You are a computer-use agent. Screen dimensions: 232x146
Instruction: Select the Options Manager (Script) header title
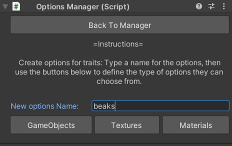(83, 7)
